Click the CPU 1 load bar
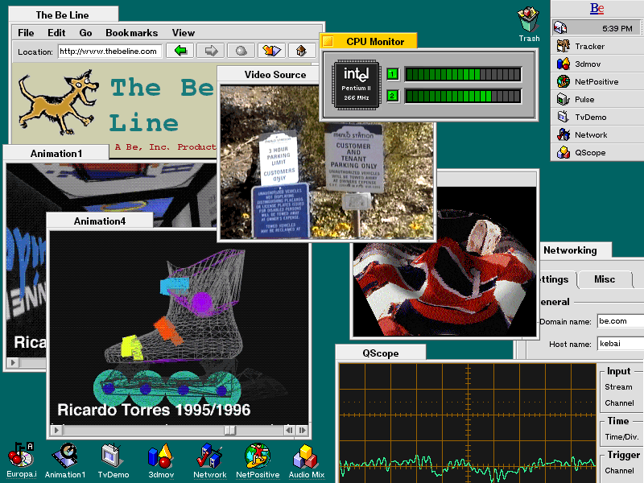This screenshot has height=483, width=644. pos(463,74)
